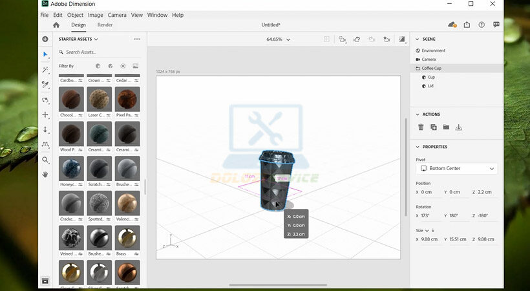Select the Lid object in Scene
The image size is (530, 291).
[430, 86]
